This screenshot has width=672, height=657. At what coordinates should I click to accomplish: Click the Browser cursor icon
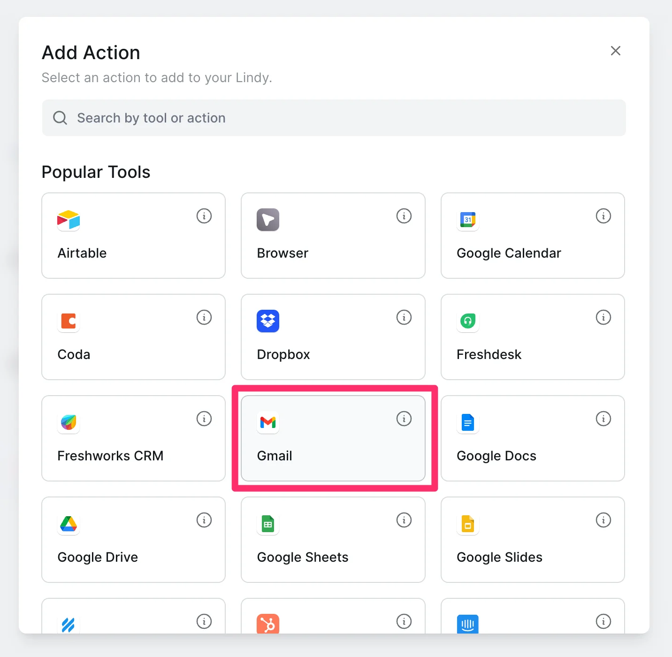click(268, 220)
